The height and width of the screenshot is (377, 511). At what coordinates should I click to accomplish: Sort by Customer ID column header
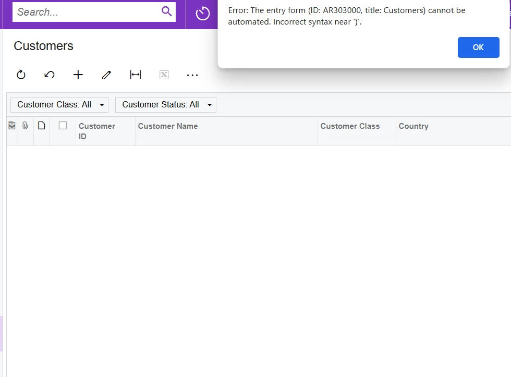pyautogui.click(x=105, y=131)
